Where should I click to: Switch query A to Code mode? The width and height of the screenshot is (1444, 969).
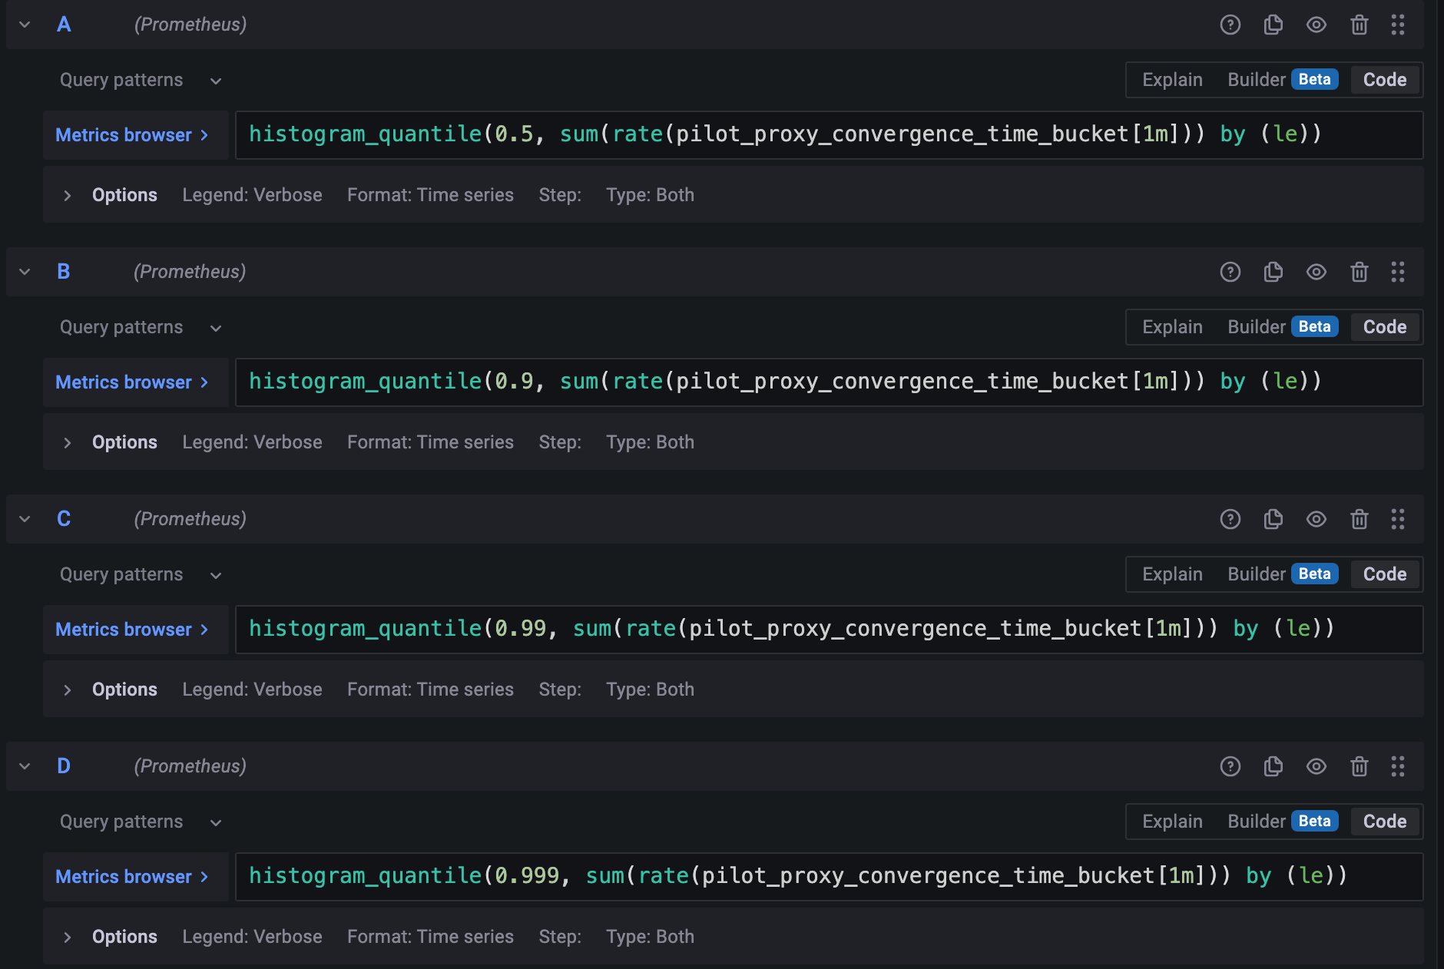click(x=1385, y=80)
